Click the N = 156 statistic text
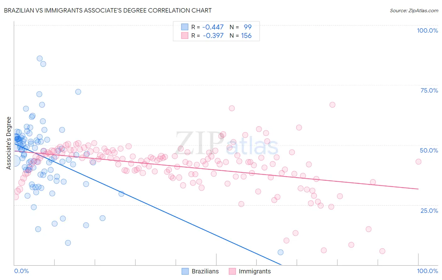Screen dimensions: 442x280 click(x=240, y=35)
